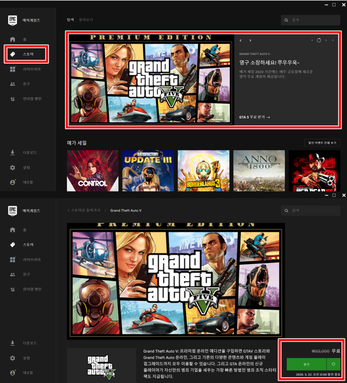Open 친구 icon in Grand Theft Auto V window
The image size is (347, 383).
[x=13, y=274]
